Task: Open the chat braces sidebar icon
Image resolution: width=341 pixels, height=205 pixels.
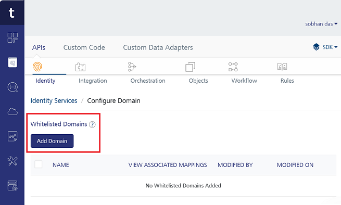Action: [12, 87]
